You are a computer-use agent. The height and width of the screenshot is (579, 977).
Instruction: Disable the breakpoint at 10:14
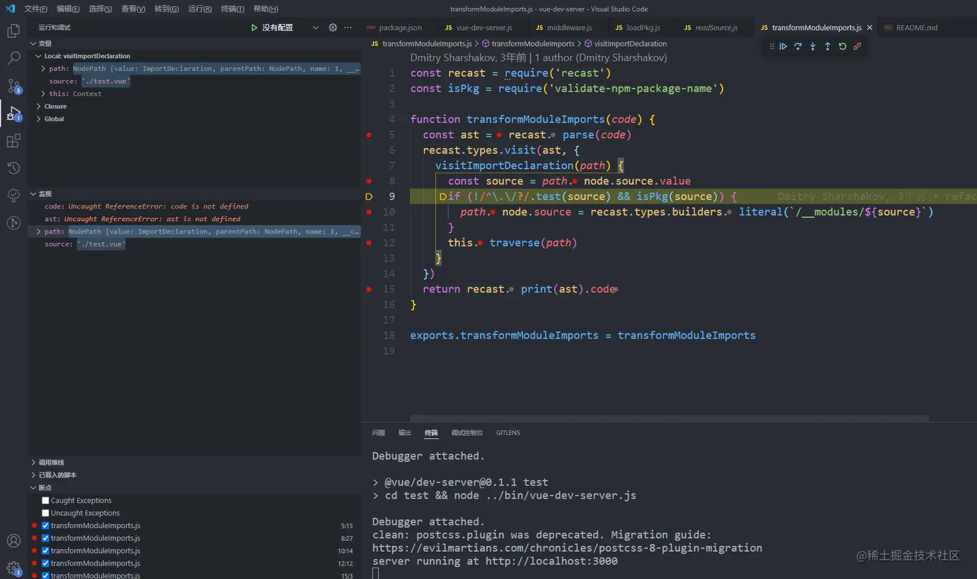(x=45, y=551)
